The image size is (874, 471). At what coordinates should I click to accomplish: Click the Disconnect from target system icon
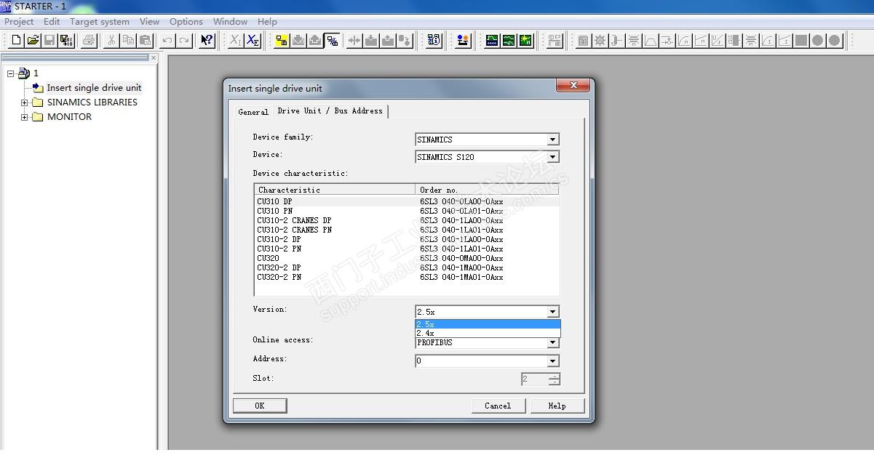(332, 40)
